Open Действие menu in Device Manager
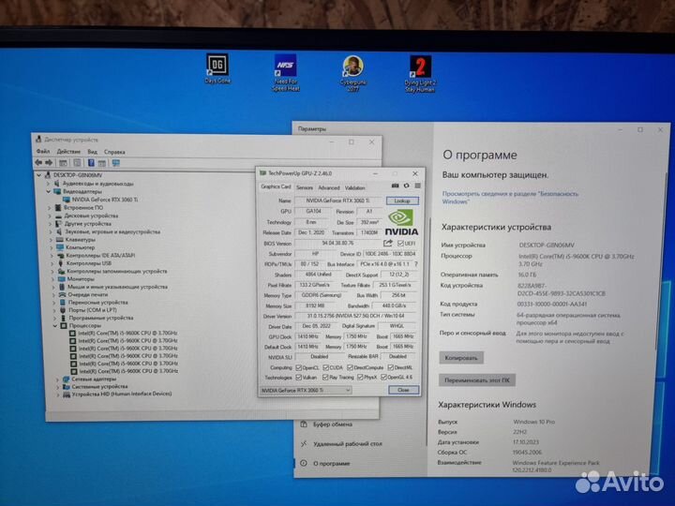Viewport: 675px width, 506px height. 68,152
